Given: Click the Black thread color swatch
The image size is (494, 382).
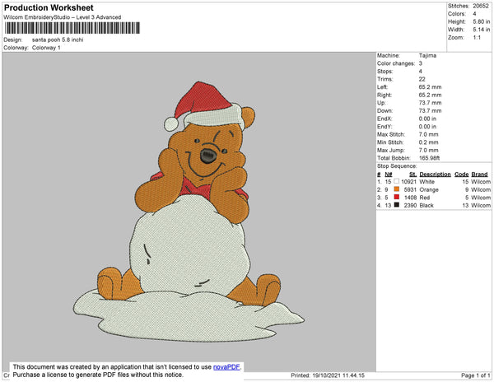Looking at the screenshot, I should point(396,205).
